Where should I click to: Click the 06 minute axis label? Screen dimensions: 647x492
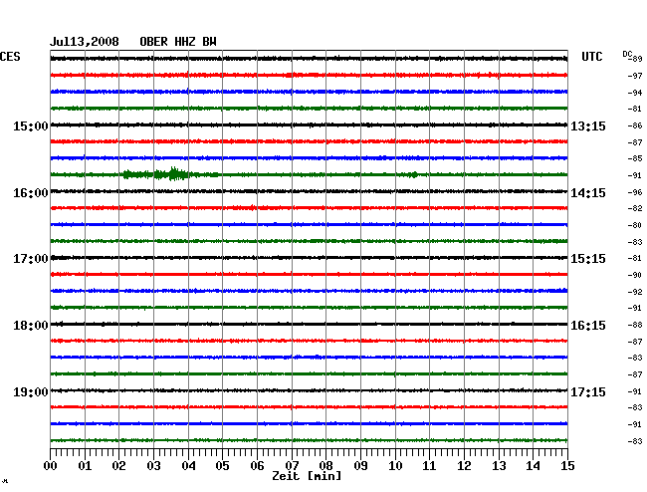(257, 465)
